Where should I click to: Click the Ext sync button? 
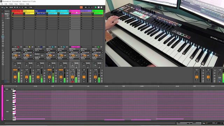click(2, 7)
